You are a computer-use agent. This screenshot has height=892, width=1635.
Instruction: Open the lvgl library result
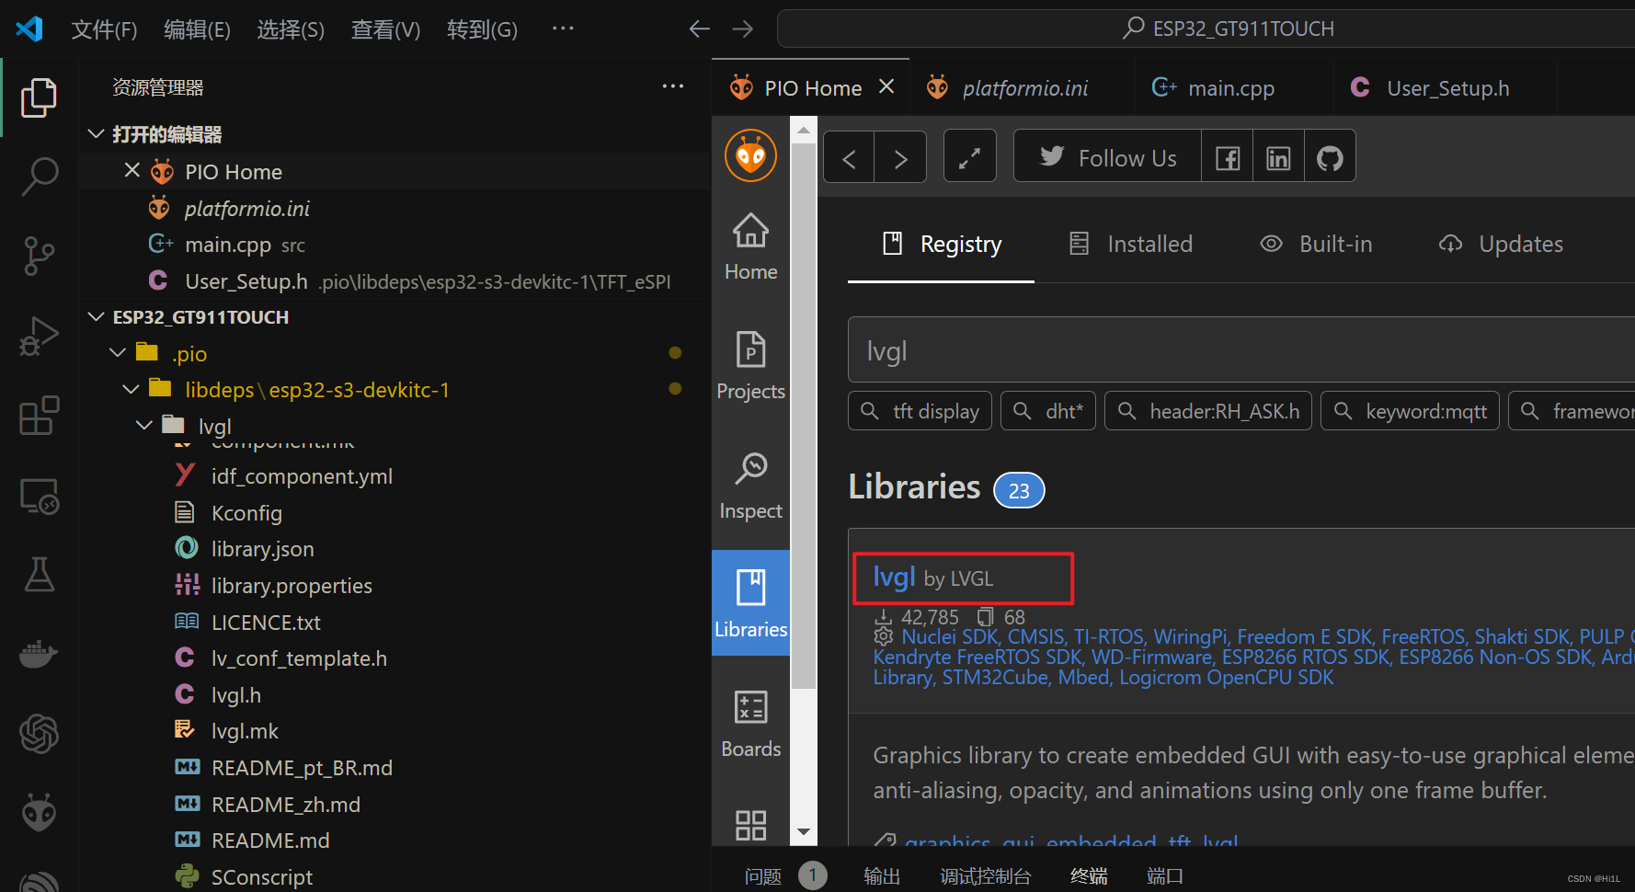894,577
